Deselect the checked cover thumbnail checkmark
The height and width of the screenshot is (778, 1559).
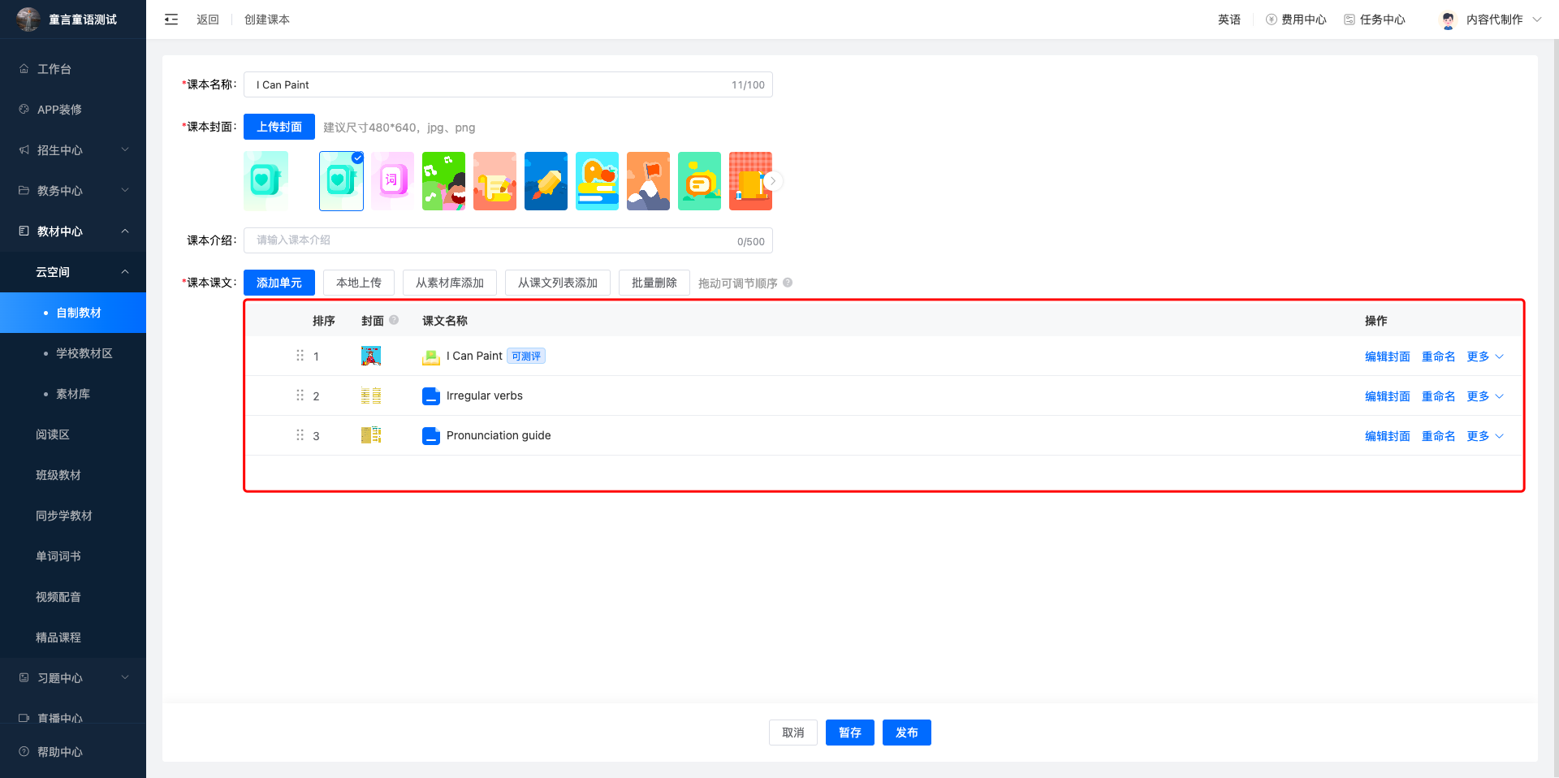coord(357,158)
